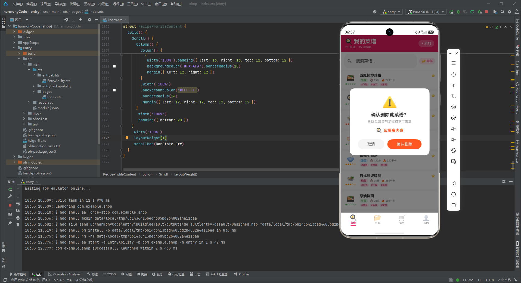Image resolution: width=521 pixels, height=283 pixels.
Task: Click FAFAFA color swatch gutter icon line 1111
Action: click(114, 66)
